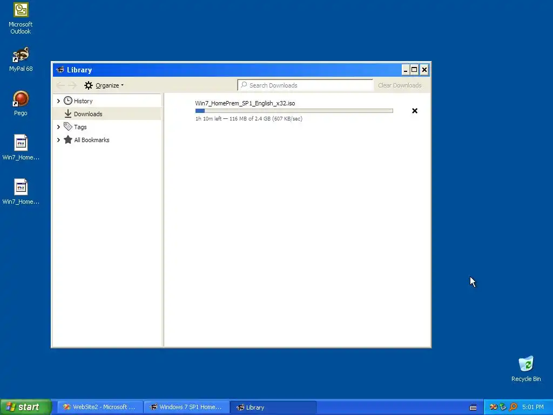Screen dimensions: 553x415
Task: Click the Search Downloads field
Action: click(306, 85)
